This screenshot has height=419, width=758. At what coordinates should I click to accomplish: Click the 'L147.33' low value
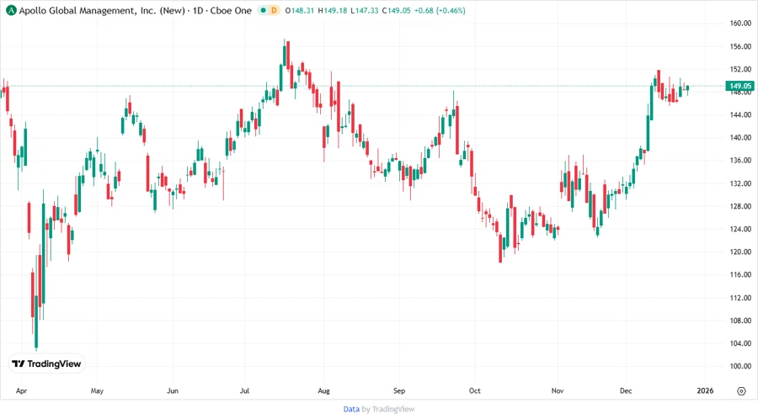click(365, 10)
